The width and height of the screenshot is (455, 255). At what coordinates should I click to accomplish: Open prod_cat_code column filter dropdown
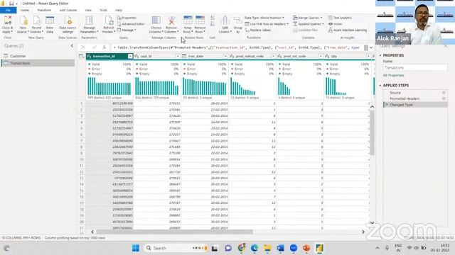point(321,56)
